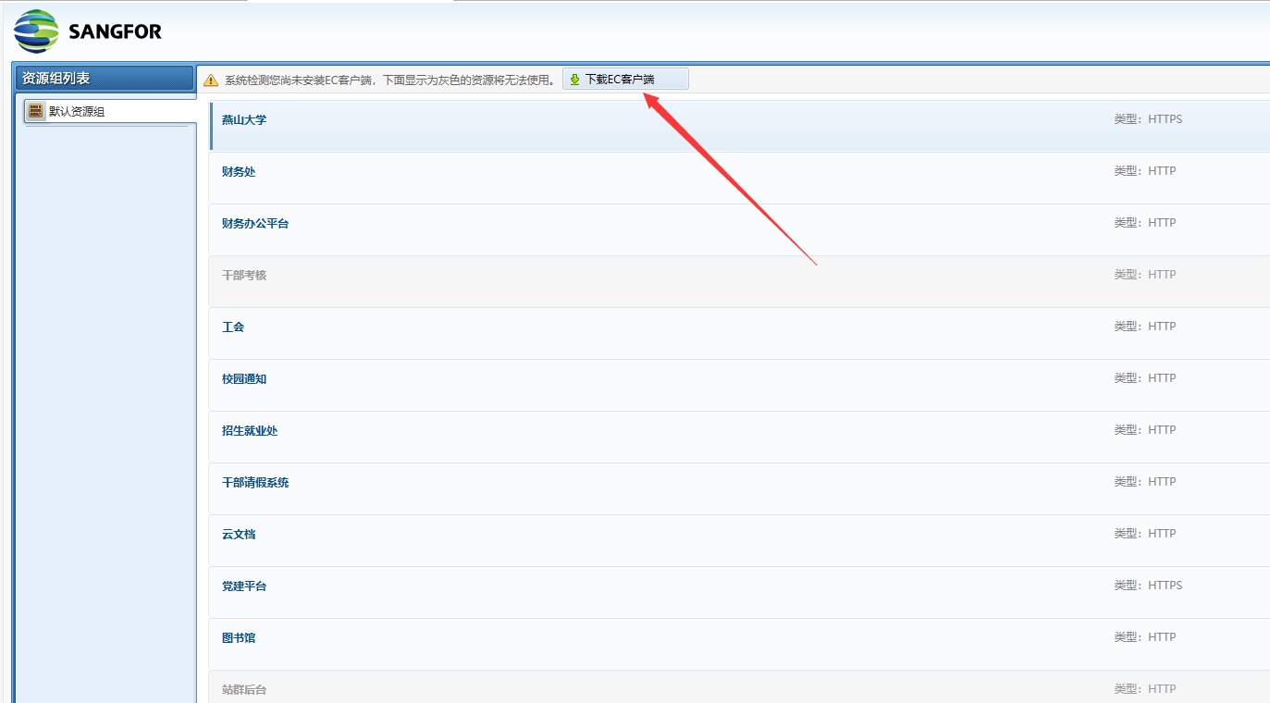Screen dimensions: 1270x703
Task: Click the SANGFOR brand text
Action: [115, 32]
